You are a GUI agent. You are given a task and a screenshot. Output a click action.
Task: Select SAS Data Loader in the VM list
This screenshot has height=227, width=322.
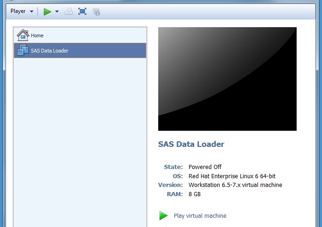click(x=49, y=51)
